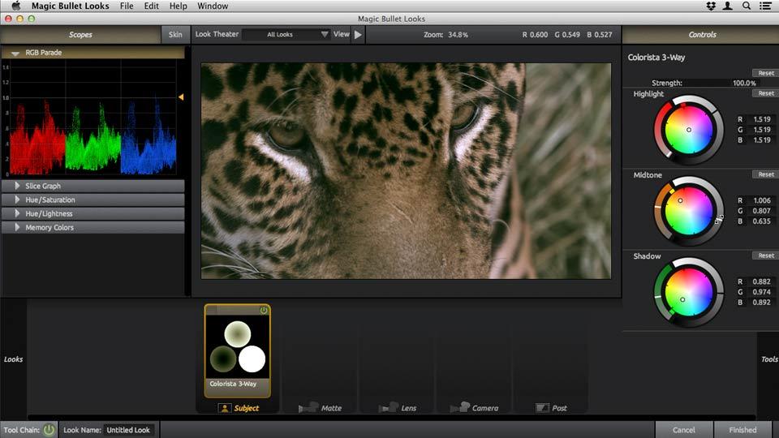Open the Looks side drawer

point(14,359)
